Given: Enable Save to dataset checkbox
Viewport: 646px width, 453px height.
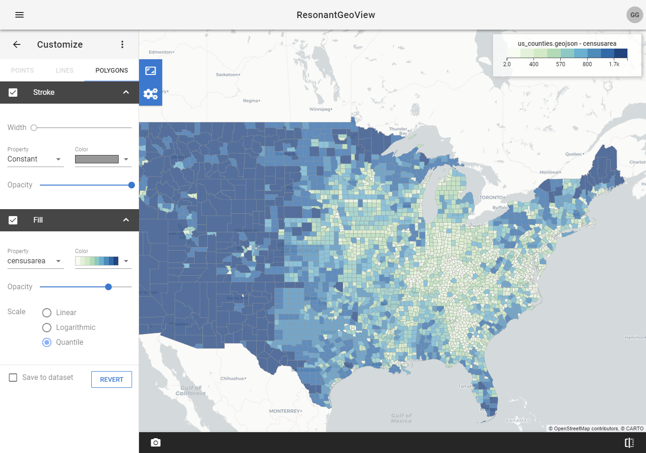Looking at the screenshot, I should click(x=13, y=378).
